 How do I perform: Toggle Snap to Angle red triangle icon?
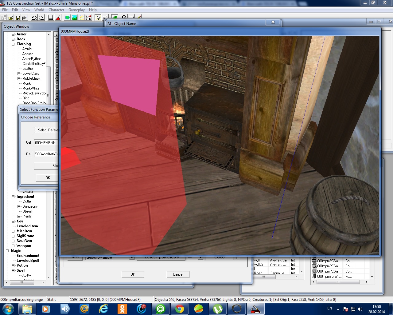click(58, 18)
